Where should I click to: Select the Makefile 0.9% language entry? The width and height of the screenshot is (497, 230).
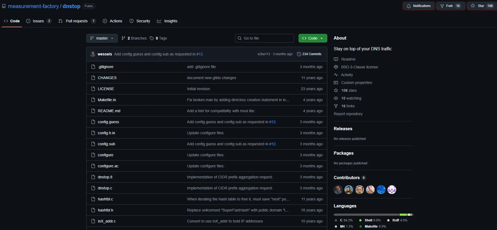tap(372, 227)
